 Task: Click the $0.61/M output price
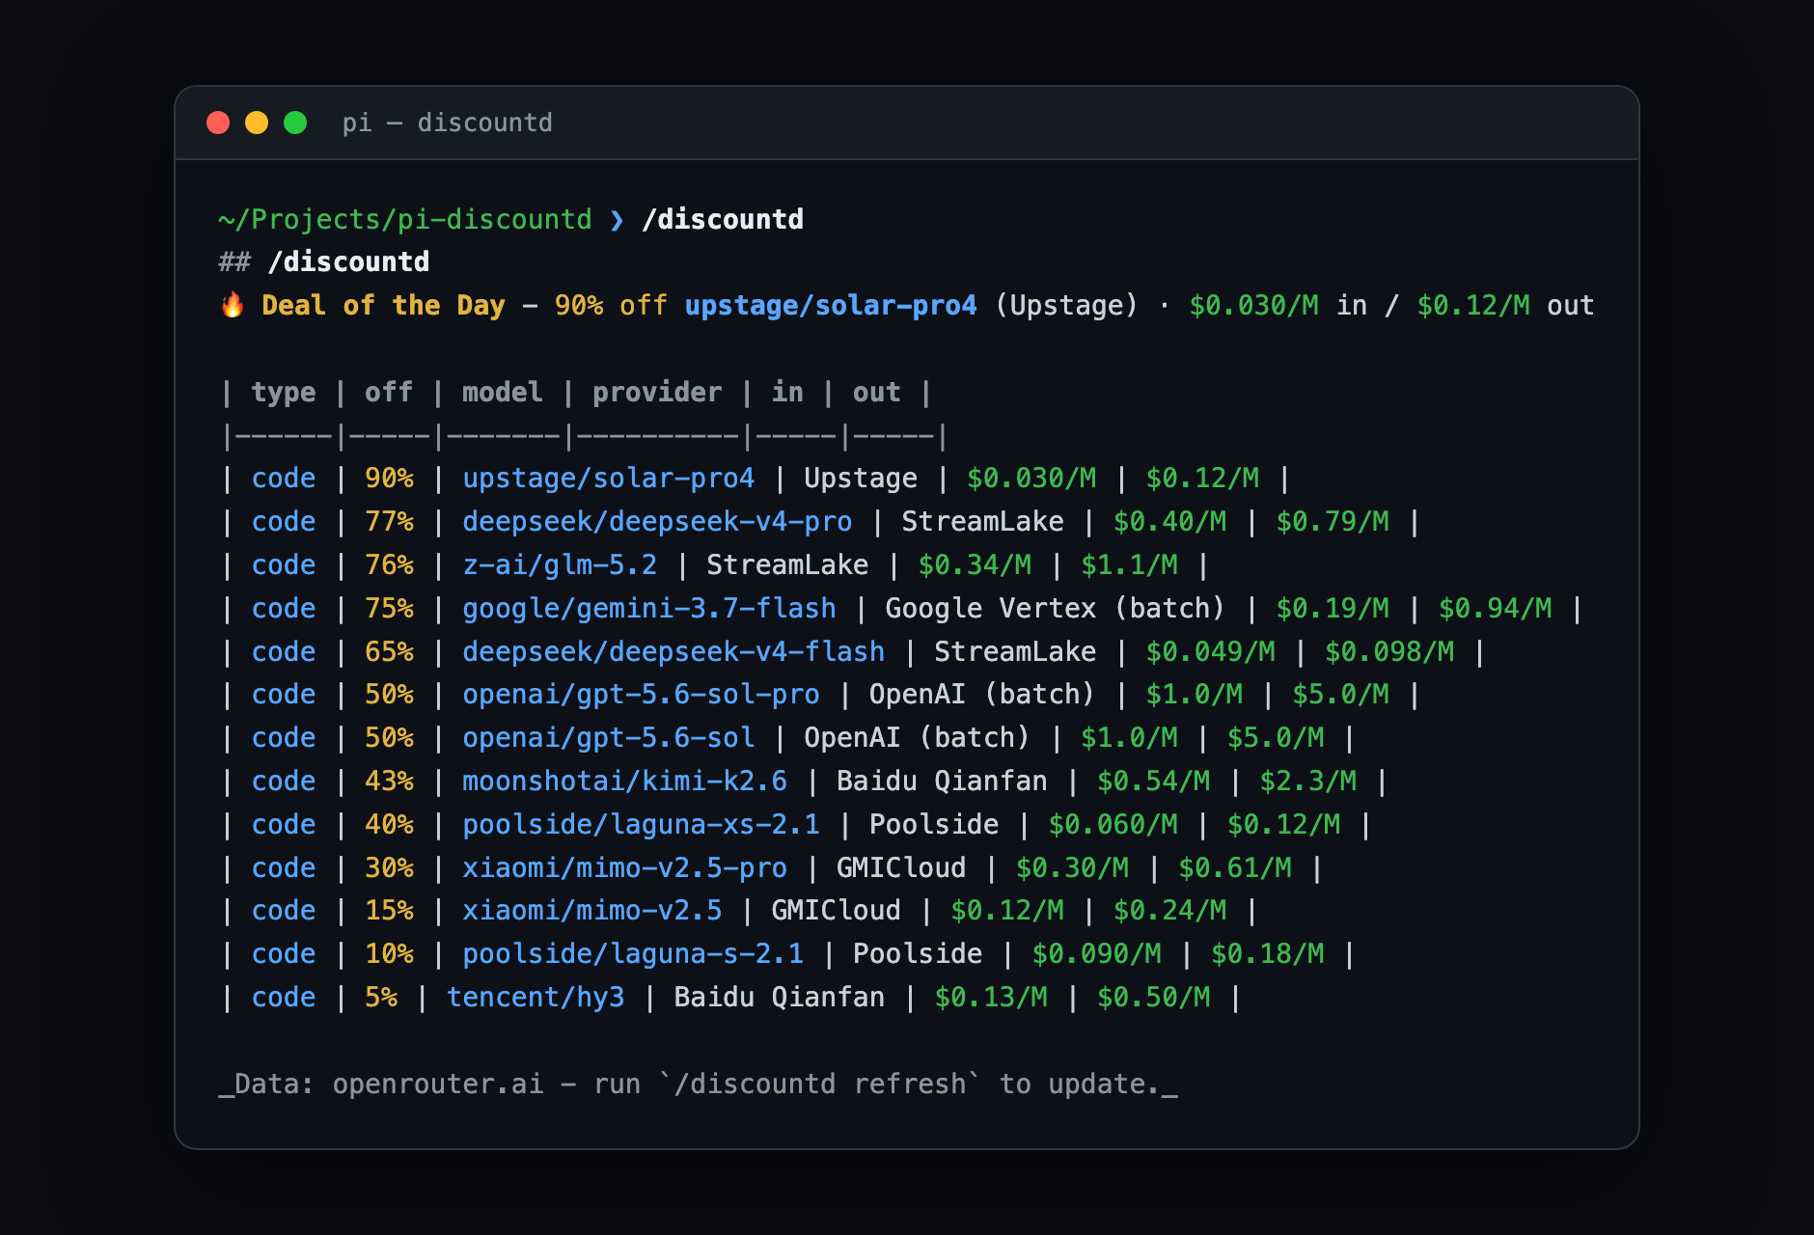pos(1235,868)
